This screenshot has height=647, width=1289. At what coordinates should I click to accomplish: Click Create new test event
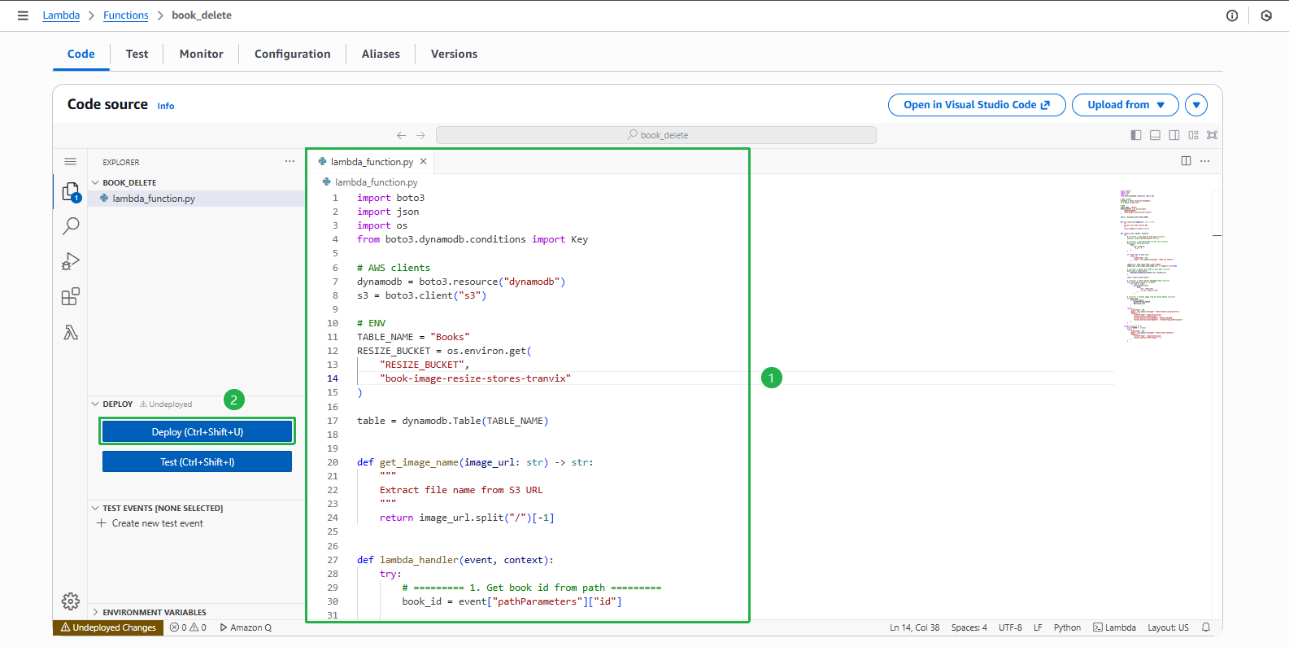pyautogui.click(x=157, y=523)
